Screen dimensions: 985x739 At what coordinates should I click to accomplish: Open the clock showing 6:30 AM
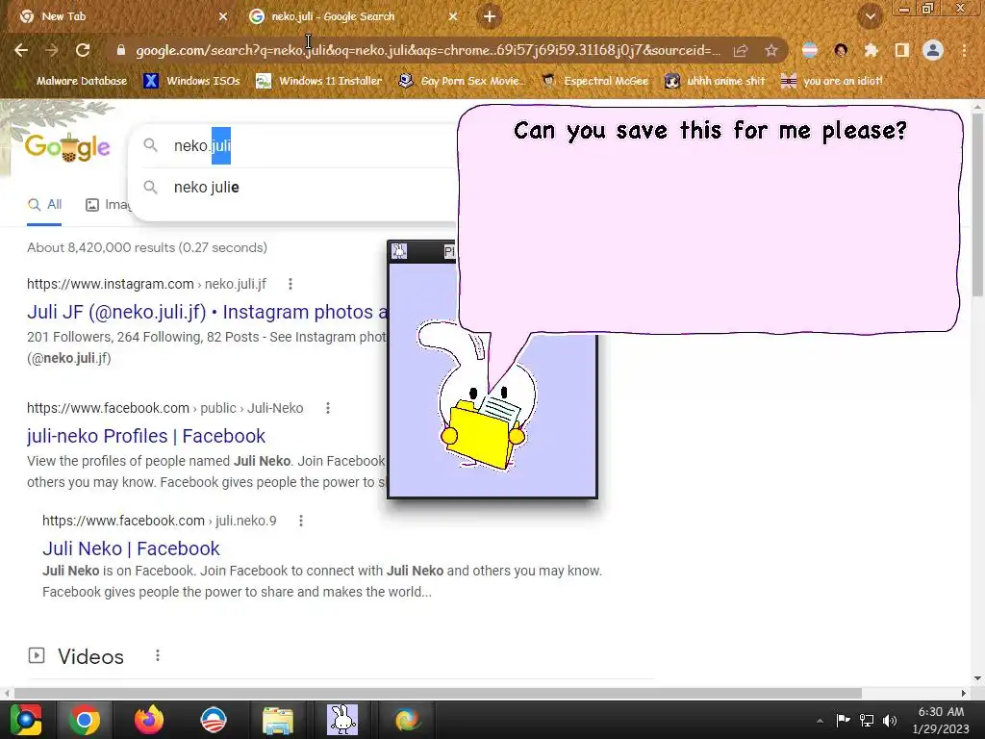tap(941, 720)
